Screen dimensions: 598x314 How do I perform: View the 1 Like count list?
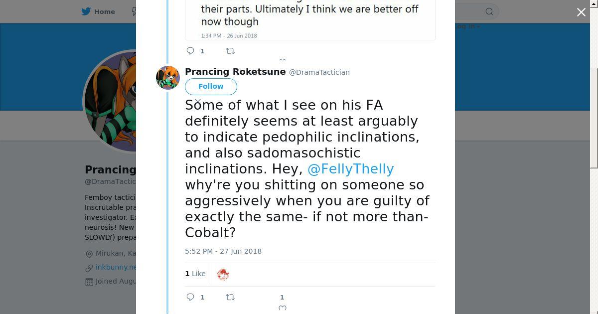tap(195, 274)
